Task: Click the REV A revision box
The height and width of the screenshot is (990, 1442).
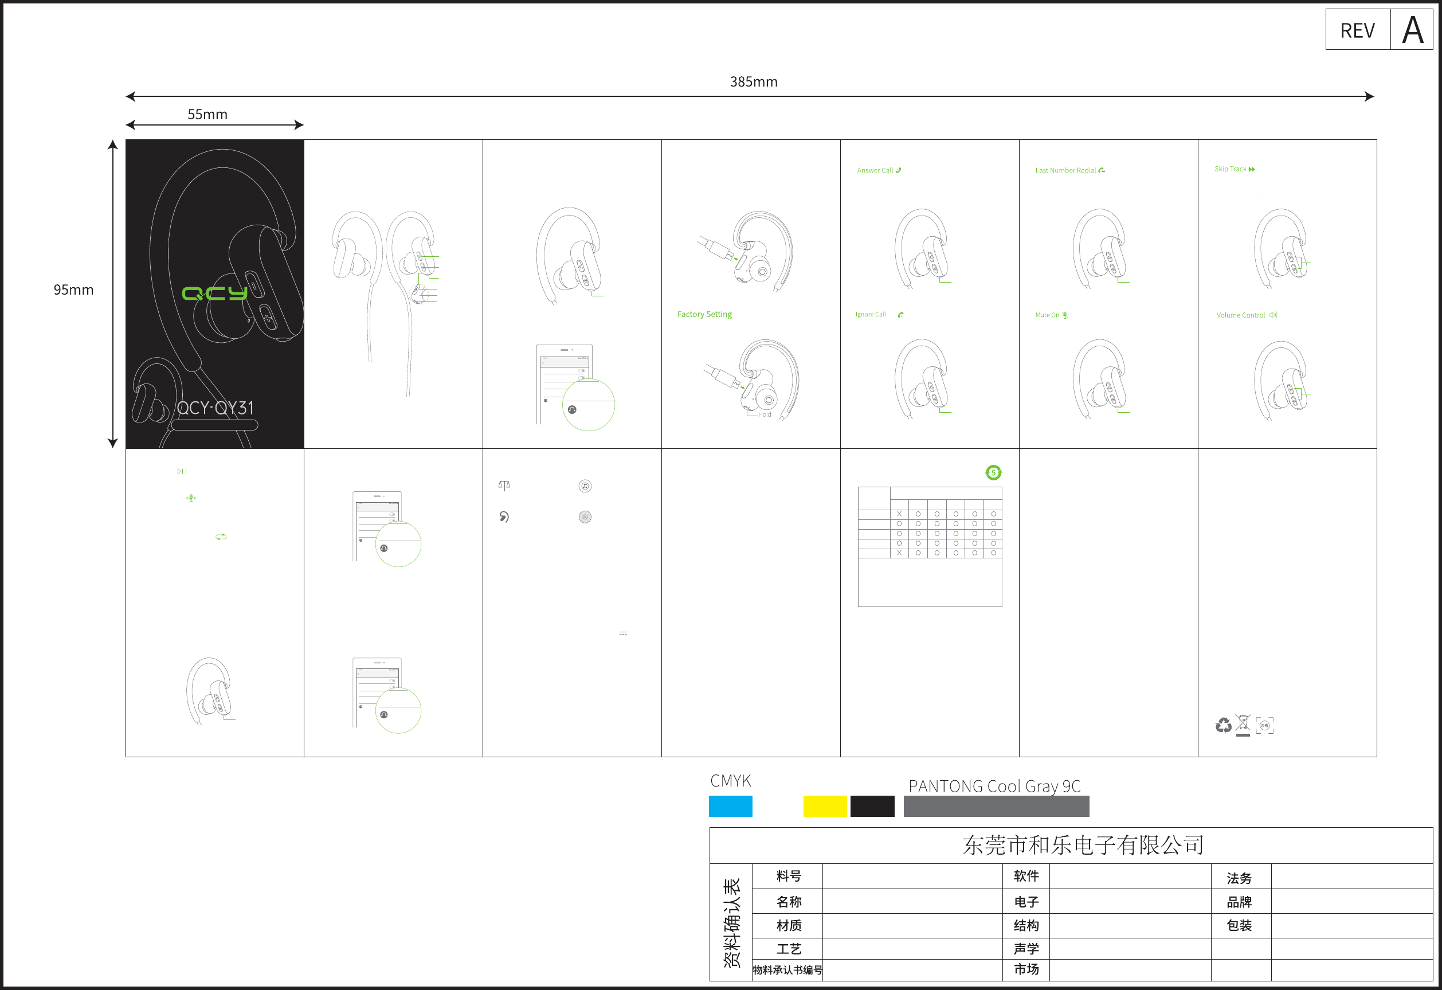Action: [1379, 30]
